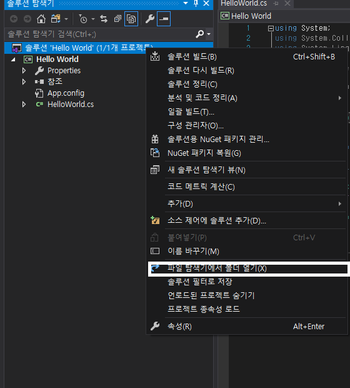The height and width of the screenshot is (388, 350).
Task: Choose 파일 탐색기에서 폴더 열기(X)
Action: point(247,268)
